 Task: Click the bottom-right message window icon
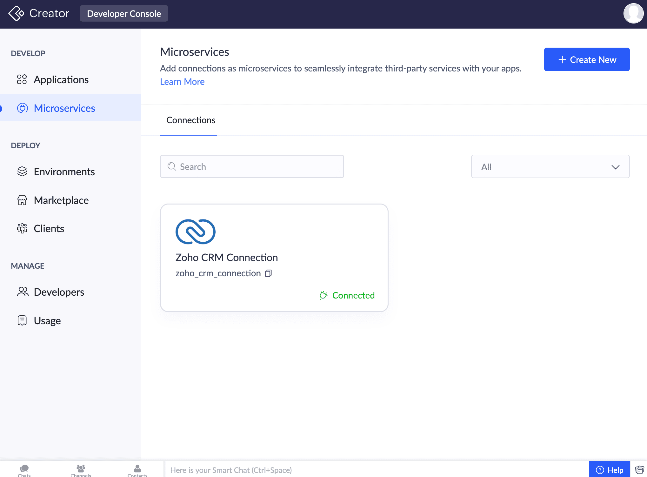[639, 470]
